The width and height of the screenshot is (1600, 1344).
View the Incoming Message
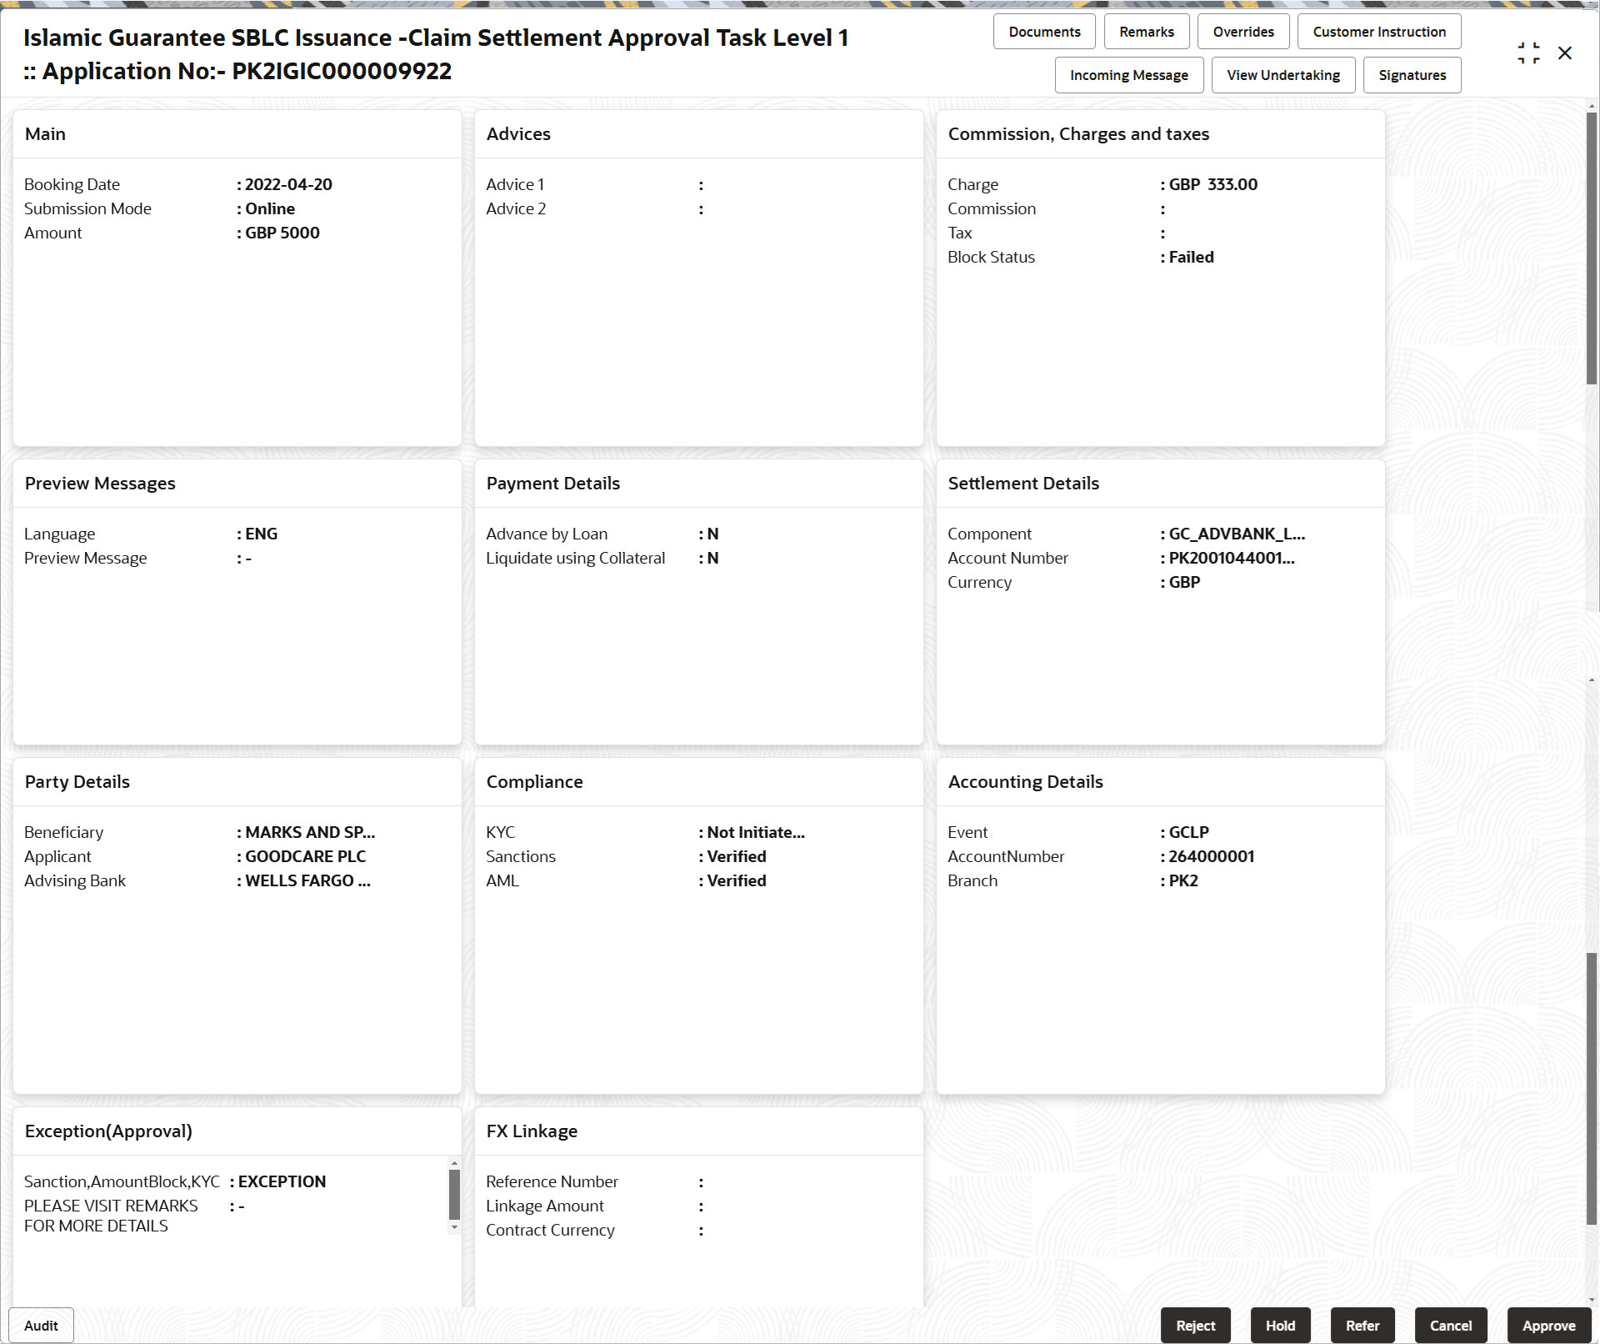[x=1129, y=74]
